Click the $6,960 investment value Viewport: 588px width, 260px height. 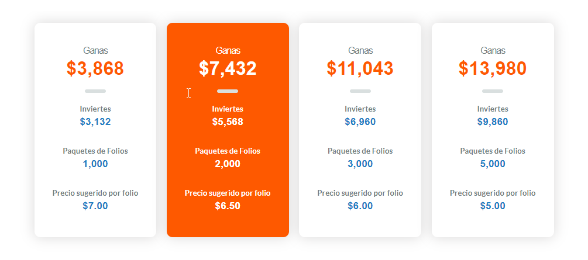pos(360,122)
